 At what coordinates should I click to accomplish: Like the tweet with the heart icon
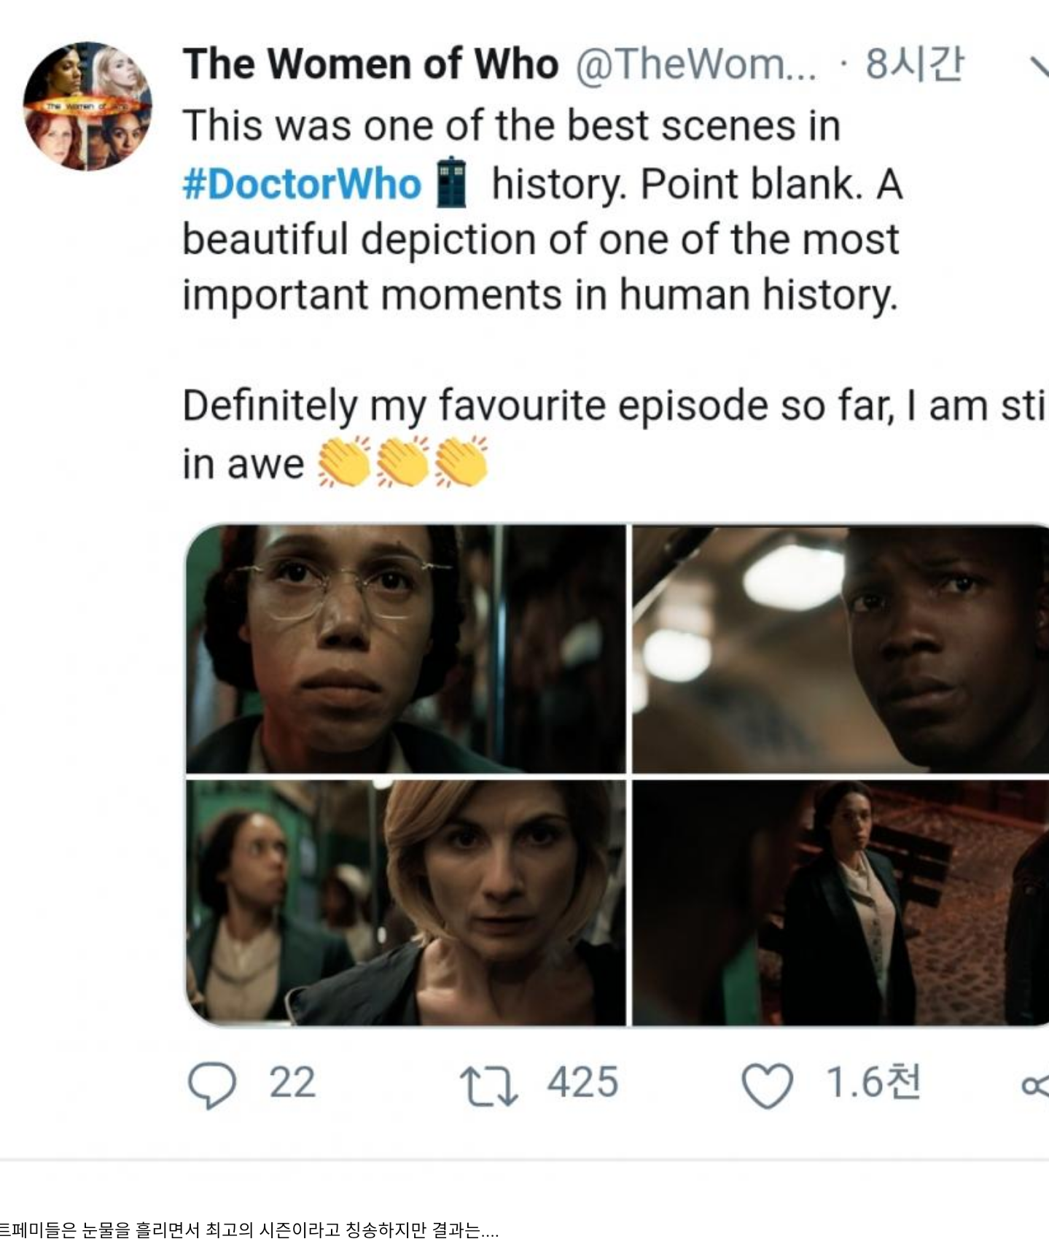tap(767, 1085)
